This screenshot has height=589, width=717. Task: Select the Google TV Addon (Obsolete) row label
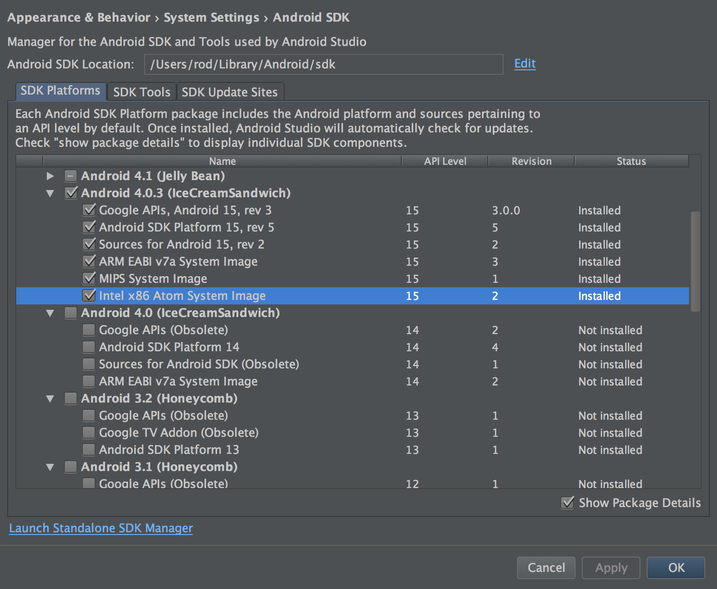pos(179,433)
